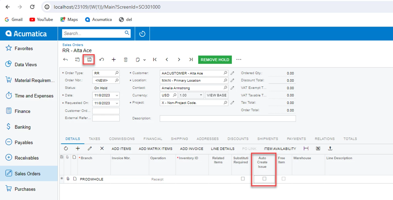Toggle the Substitution Required checkbox
The image size is (393, 200).
[243, 179]
